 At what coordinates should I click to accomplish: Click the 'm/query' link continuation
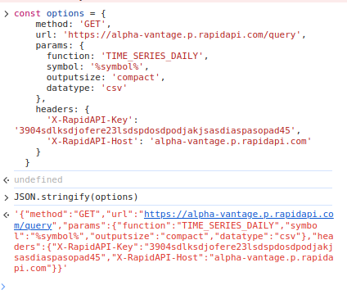click(x=33, y=225)
